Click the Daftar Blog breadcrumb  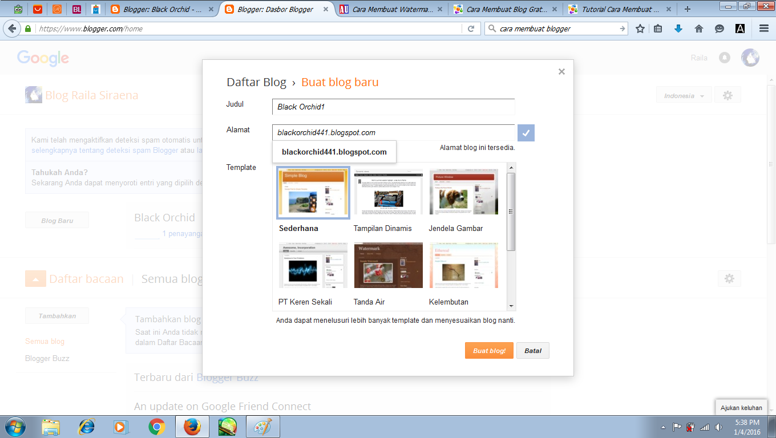point(256,82)
